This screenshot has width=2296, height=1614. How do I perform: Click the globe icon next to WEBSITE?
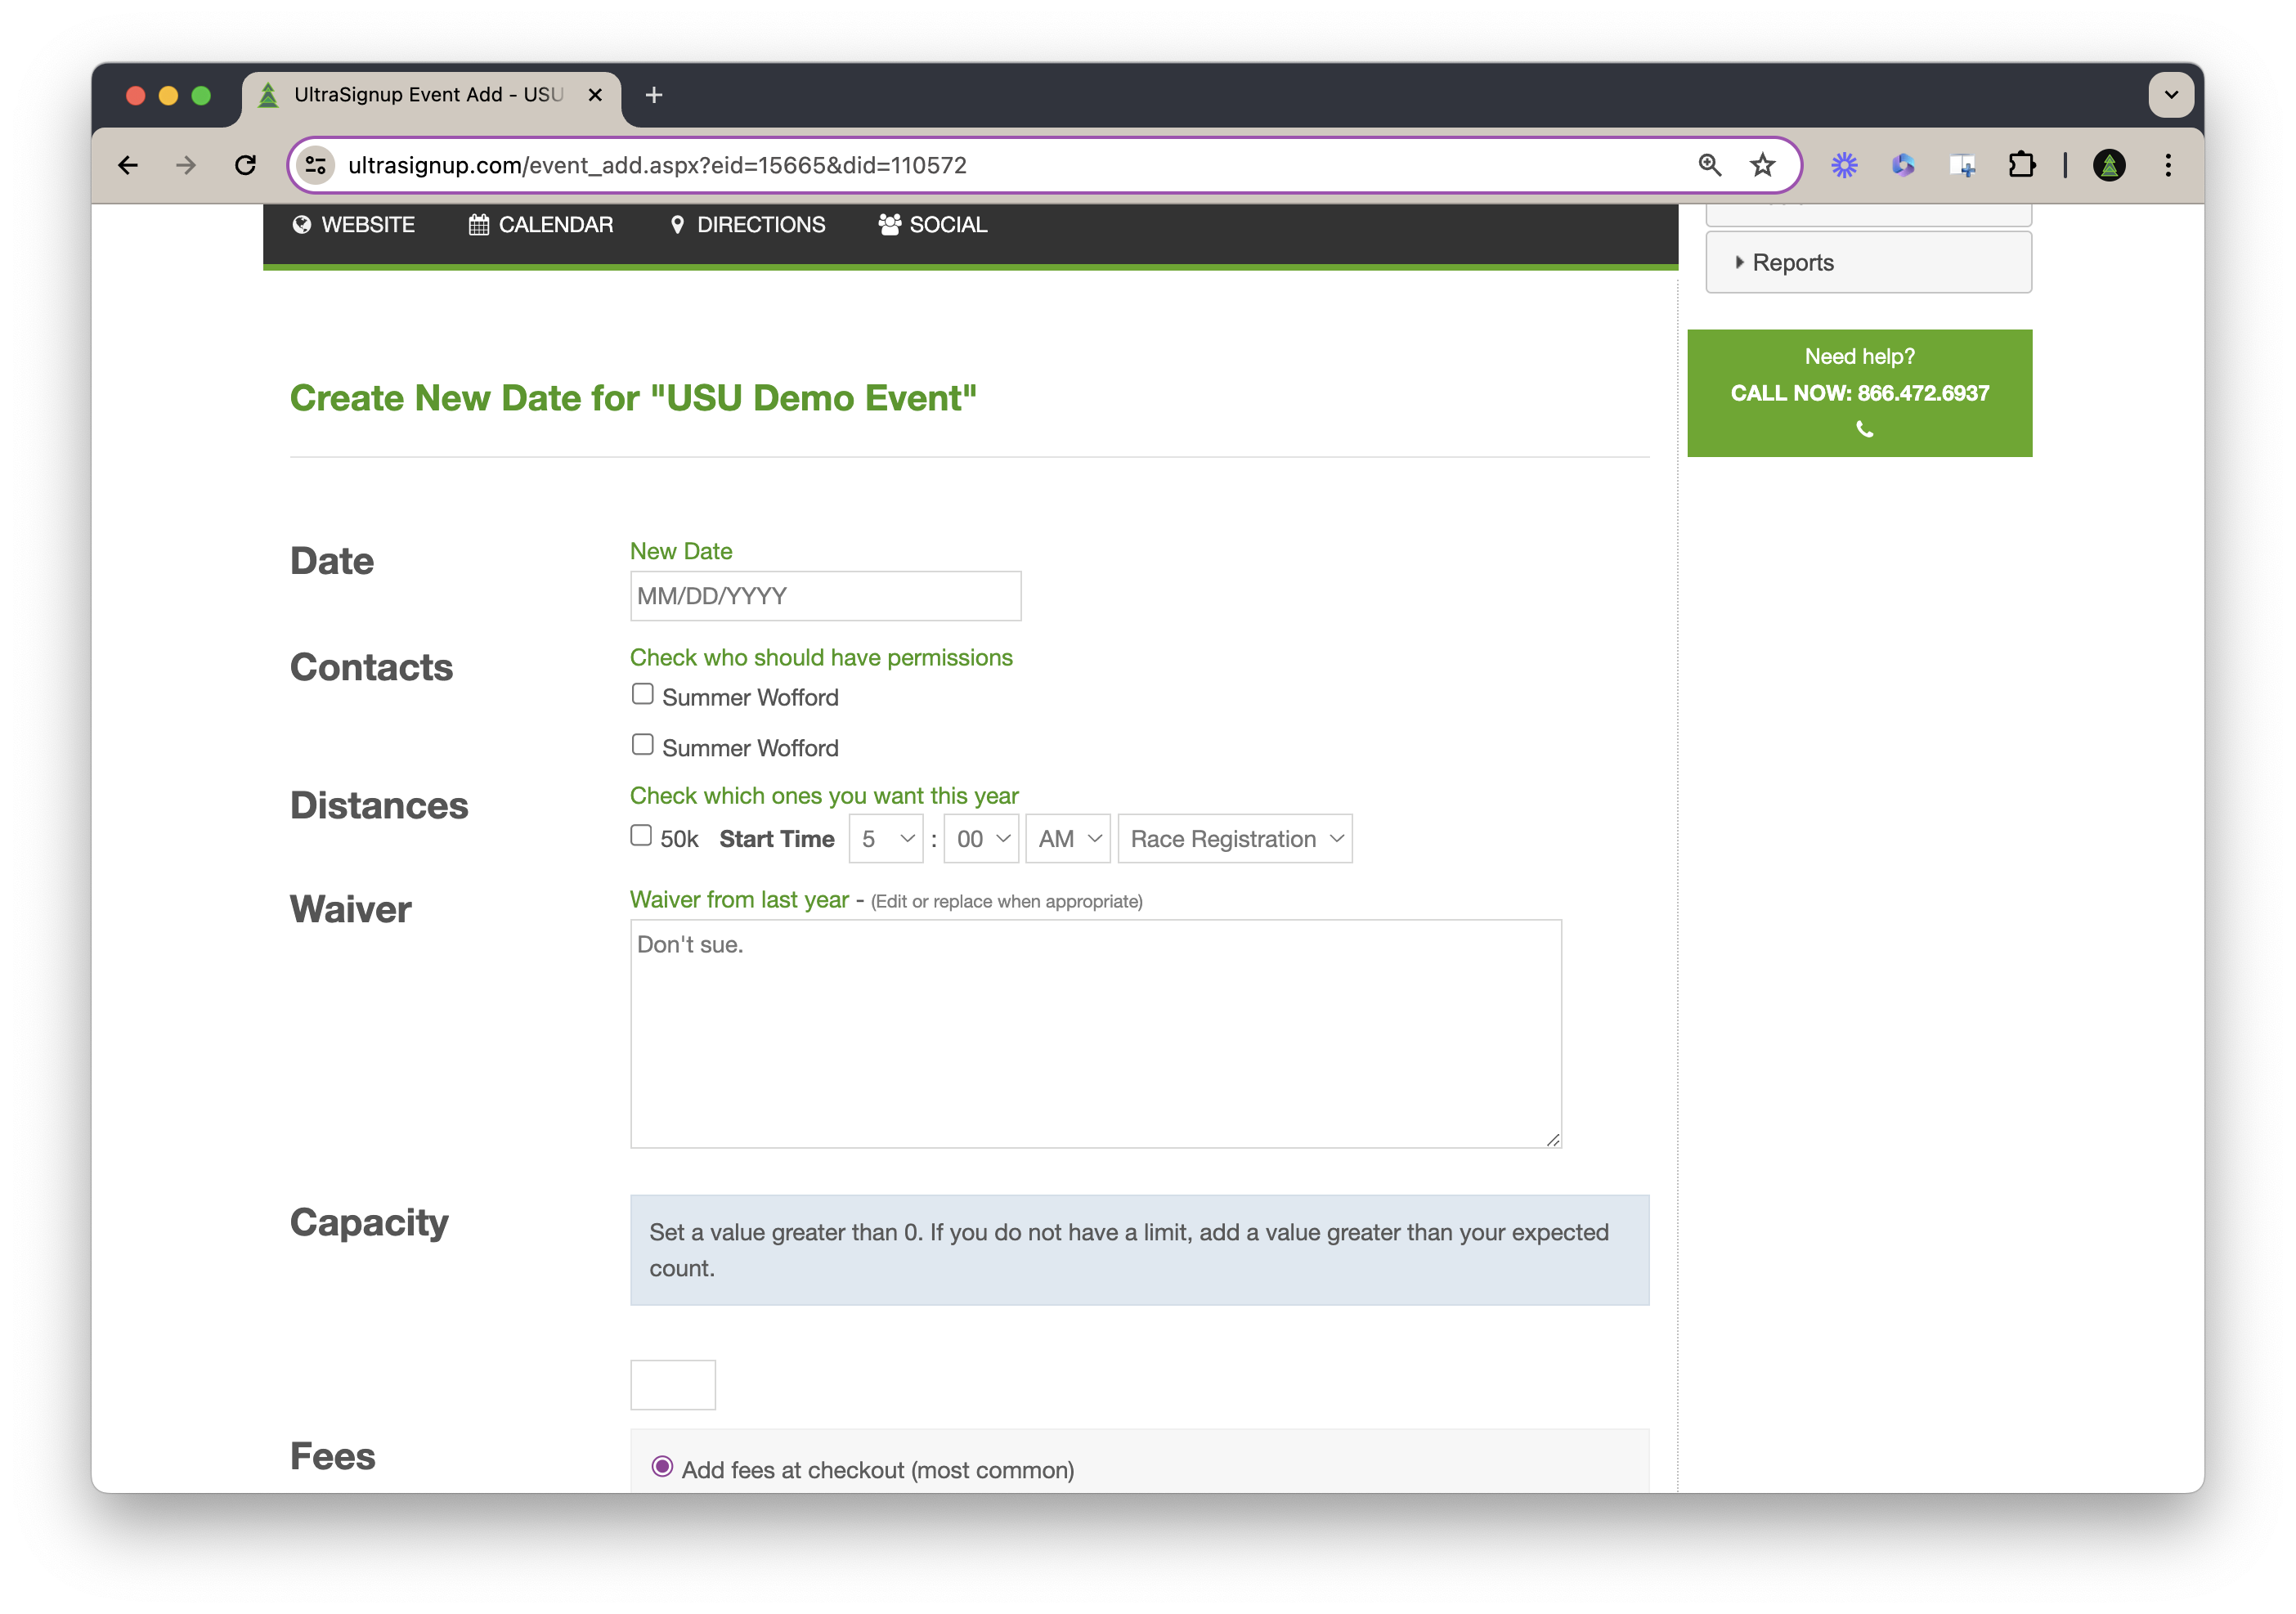[x=301, y=225]
